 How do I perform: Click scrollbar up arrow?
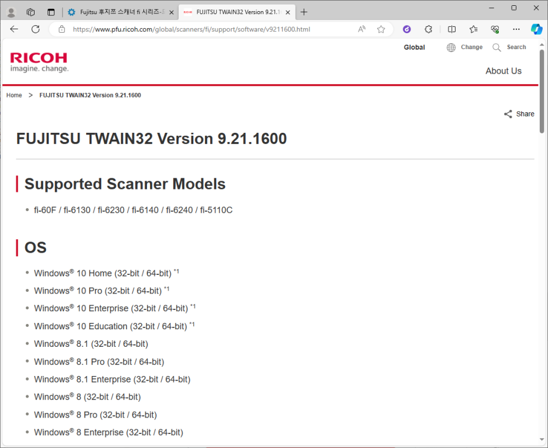click(542, 44)
